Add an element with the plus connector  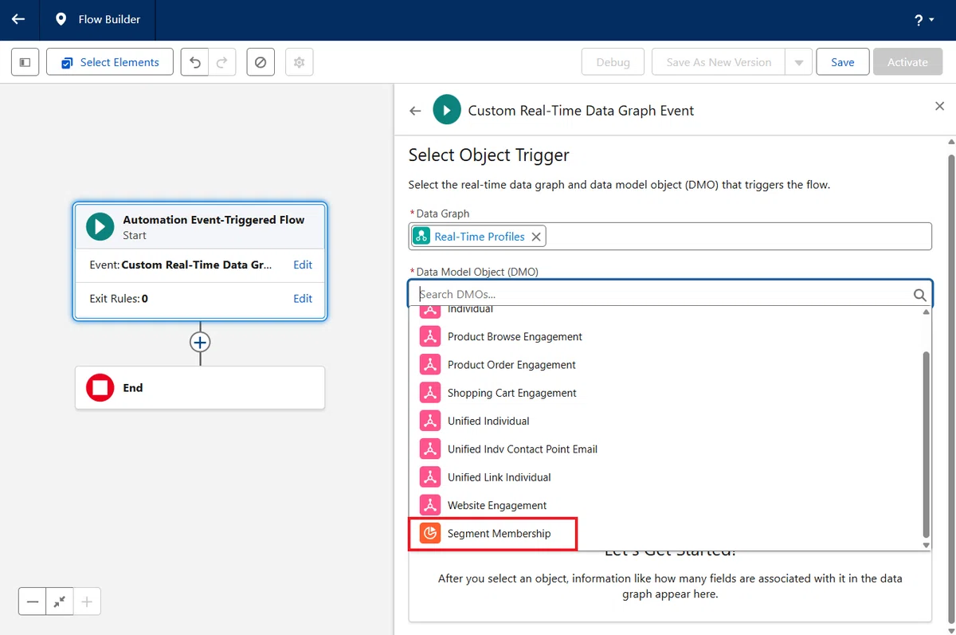tap(199, 342)
